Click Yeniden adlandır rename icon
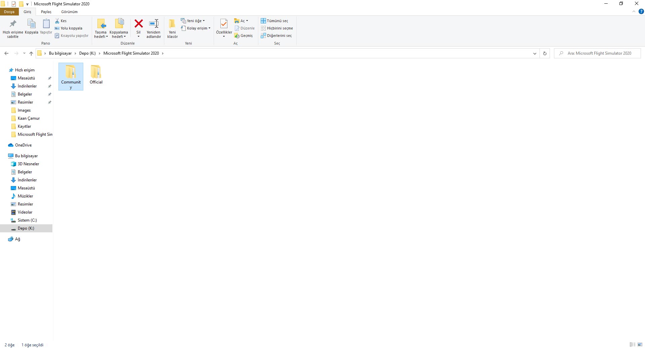The image size is (645, 348). click(x=154, y=28)
